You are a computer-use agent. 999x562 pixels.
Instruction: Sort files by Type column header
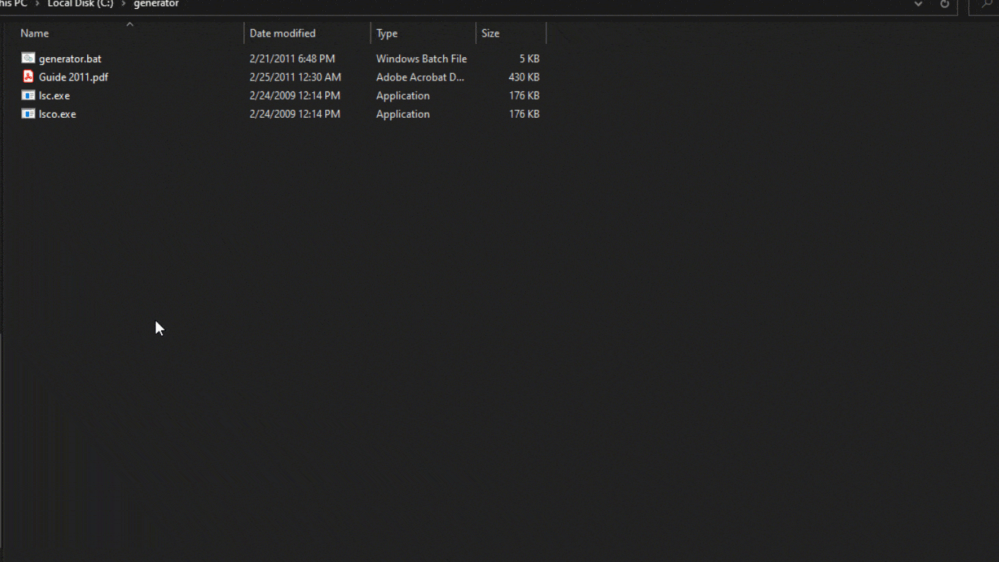click(387, 34)
